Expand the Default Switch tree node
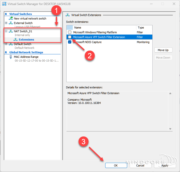This screenshot has width=180, height=172. (6, 44)
